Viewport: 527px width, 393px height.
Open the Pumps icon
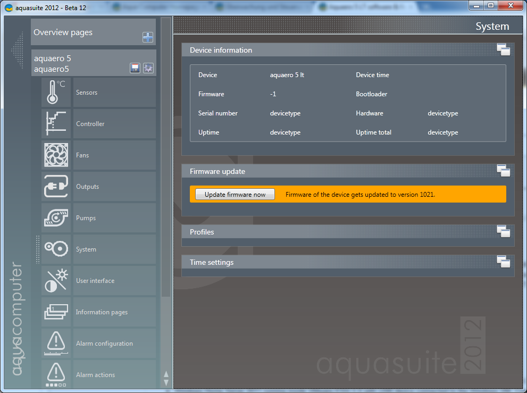(x=56, y=218)
